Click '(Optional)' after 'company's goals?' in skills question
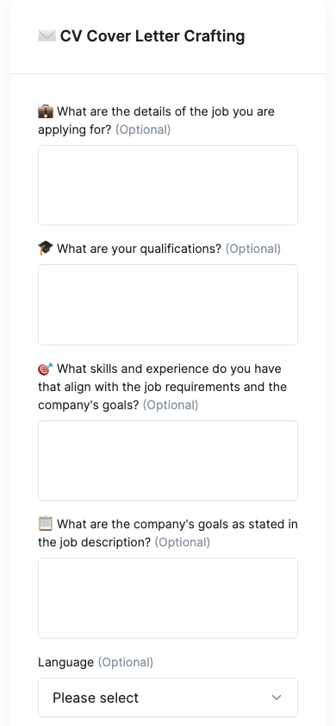 tap(171, 405)
